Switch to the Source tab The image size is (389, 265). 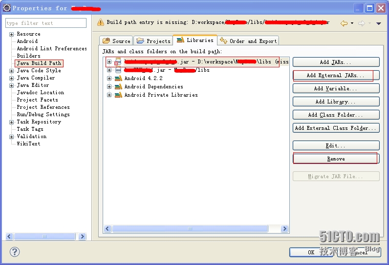click(x=116, y=41)
